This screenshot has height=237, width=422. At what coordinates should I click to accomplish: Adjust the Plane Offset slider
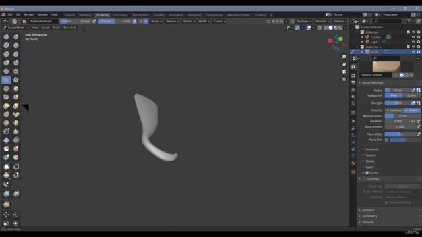coord(400,134)
